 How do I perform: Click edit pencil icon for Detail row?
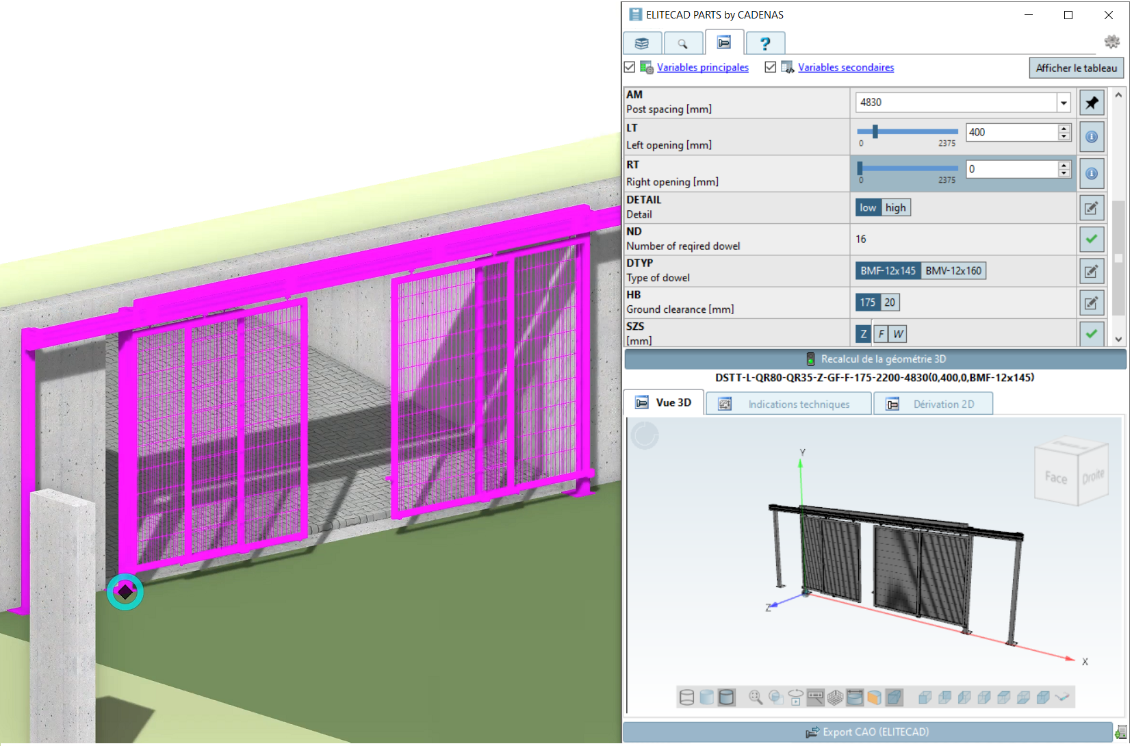tap(1091, 207)
